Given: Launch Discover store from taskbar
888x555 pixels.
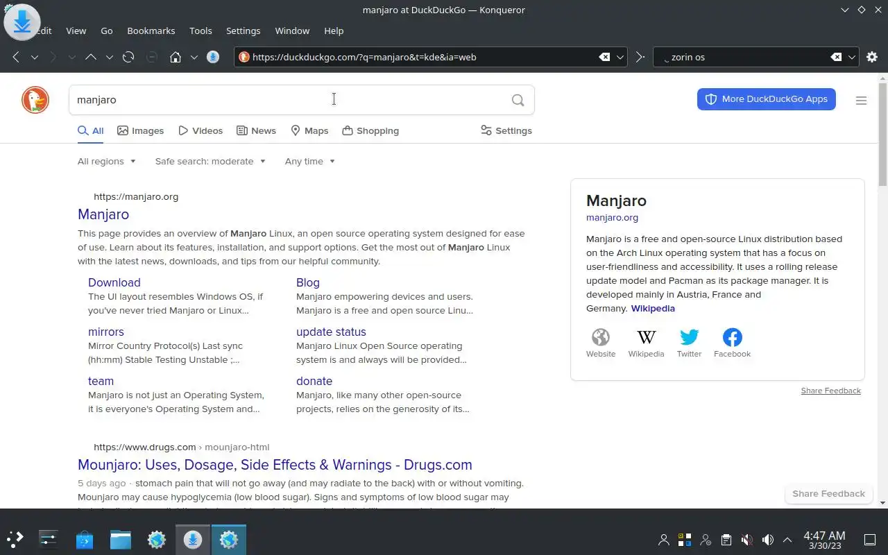Looking at the screenshot, I should [85, 538].
